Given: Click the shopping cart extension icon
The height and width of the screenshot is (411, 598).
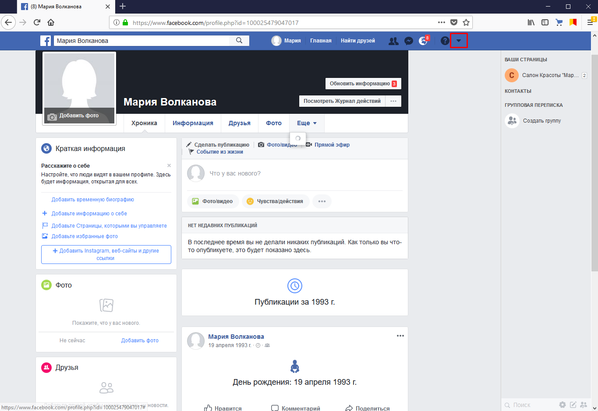Looking at the screenshot, I should pyautogui.click(x=559, y=22).
